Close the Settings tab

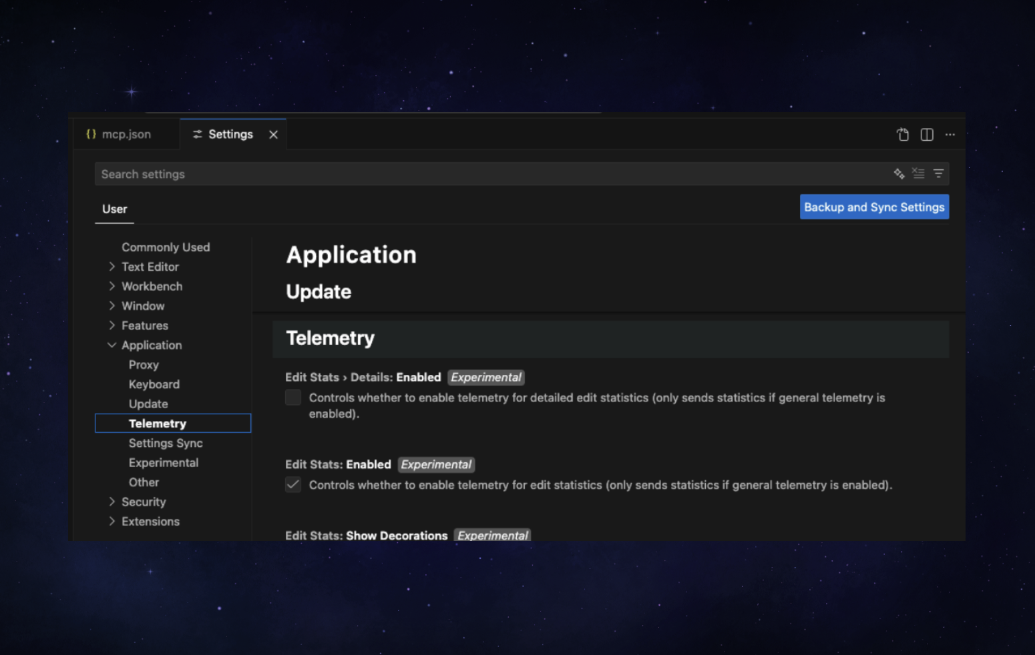click(x=273, y=135)
